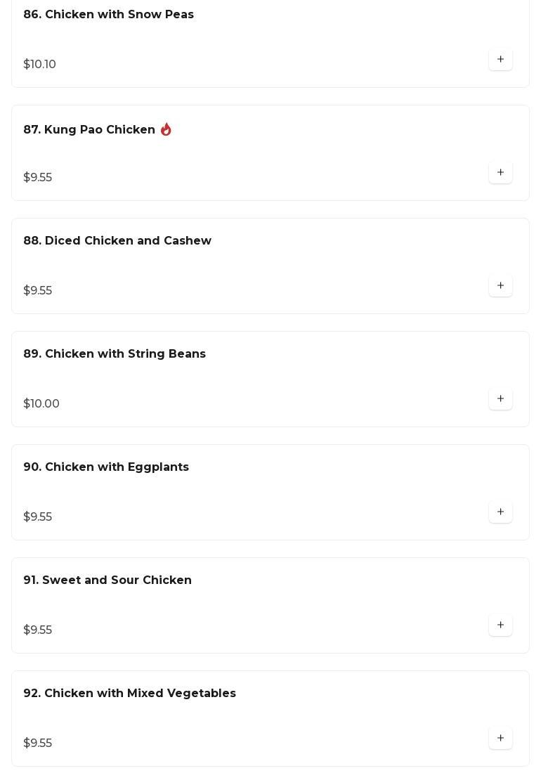This screenshot has width=541, height=773.
Task: Click the $10.10 price of Snow Peas dish
Action: click(x=40, y=65)
